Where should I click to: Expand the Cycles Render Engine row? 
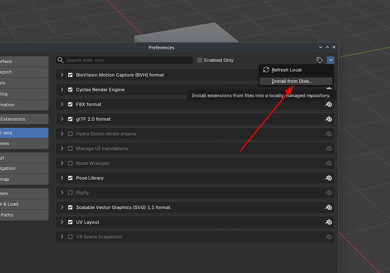(62, 89)
